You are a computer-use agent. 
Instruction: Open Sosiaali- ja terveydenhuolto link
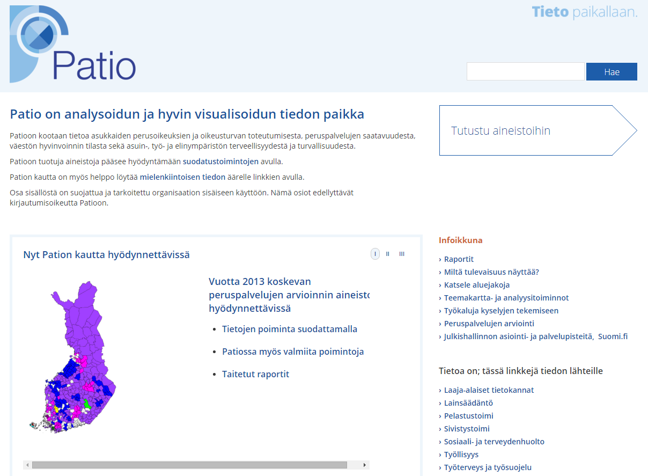pyautogui.click(x=494, y=442)
